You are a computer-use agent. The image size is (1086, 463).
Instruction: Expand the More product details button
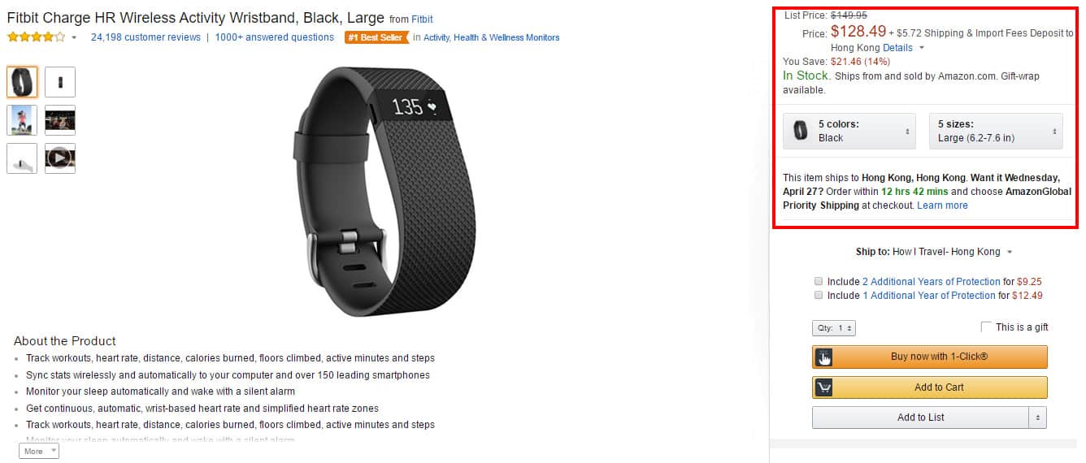(x=39, y=451)
